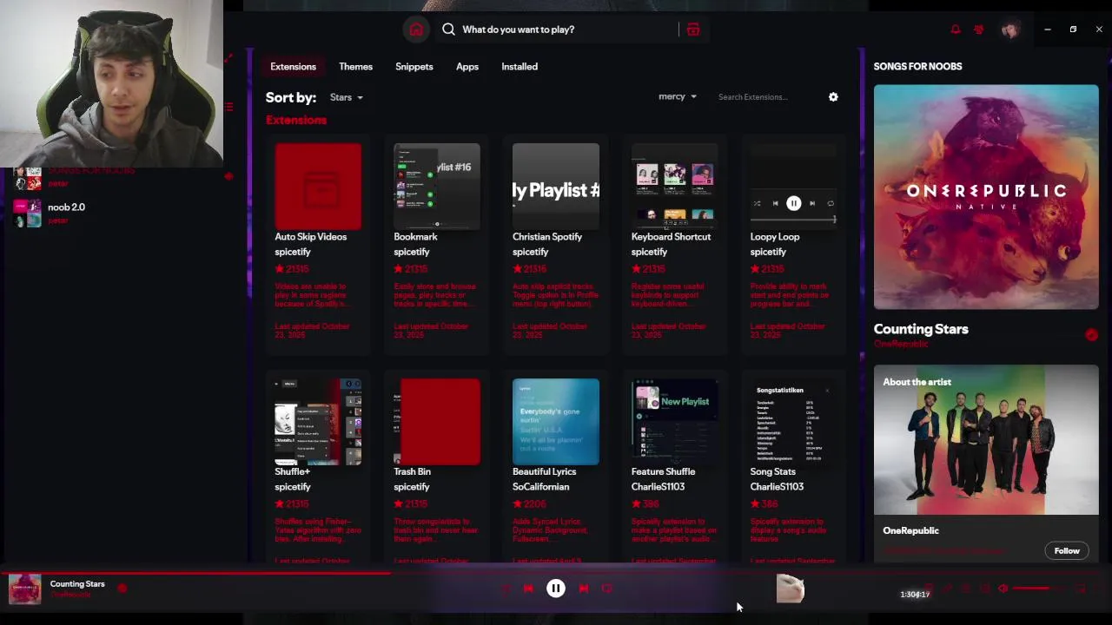The image size is (1112, 625).
Task: Click Counting Stars title in right panel
Action: pyautogui.click(x=921, y=329)
